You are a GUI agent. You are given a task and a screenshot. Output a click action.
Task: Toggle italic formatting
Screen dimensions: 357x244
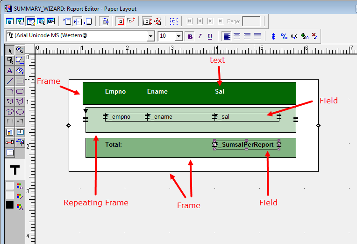200,36
